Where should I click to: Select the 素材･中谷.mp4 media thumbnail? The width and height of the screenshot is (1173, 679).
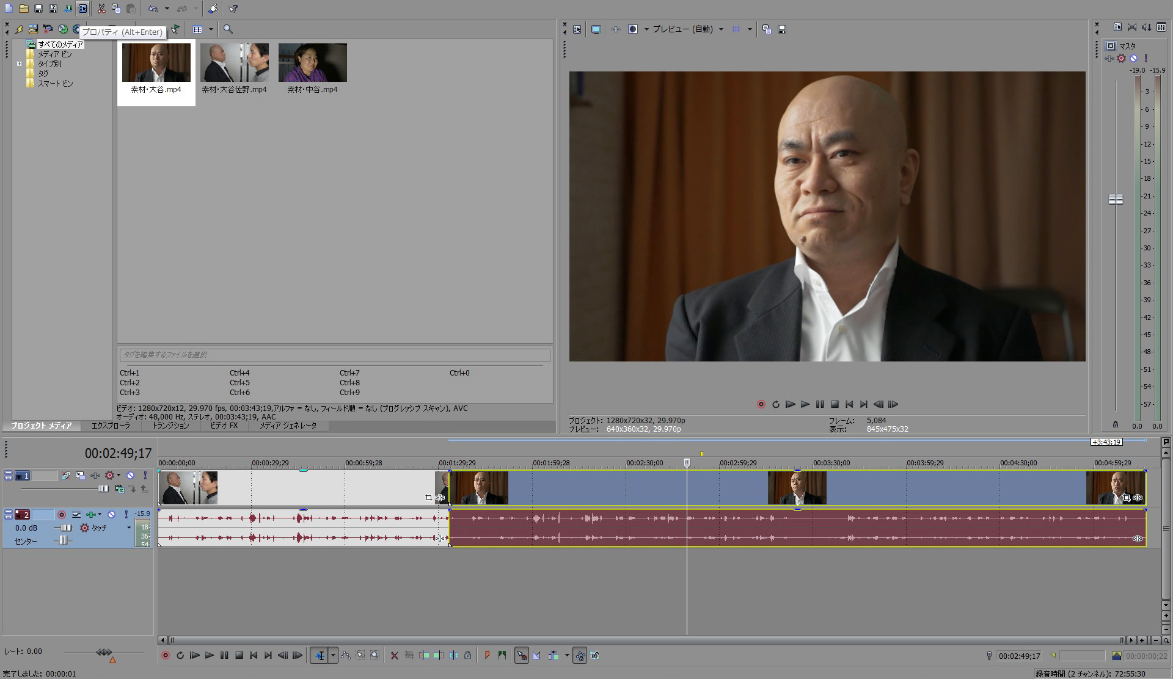pyautogui.click(x=312, y=63)
